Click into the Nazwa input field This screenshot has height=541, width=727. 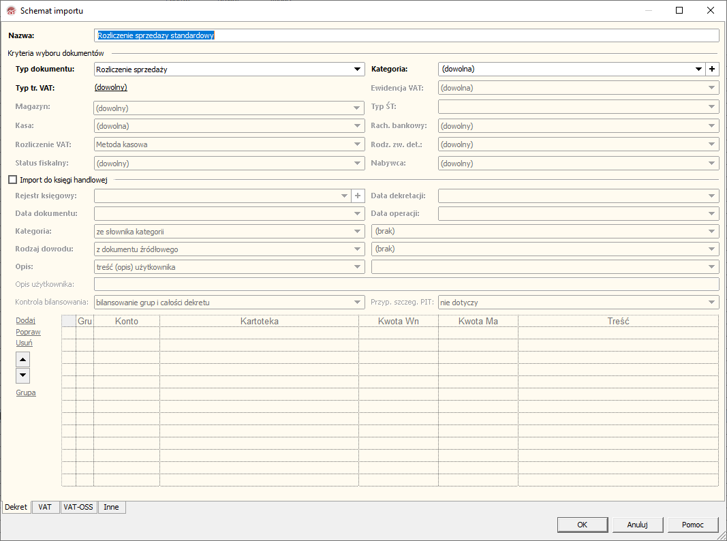pyautogui.click(x=407, y=35)
